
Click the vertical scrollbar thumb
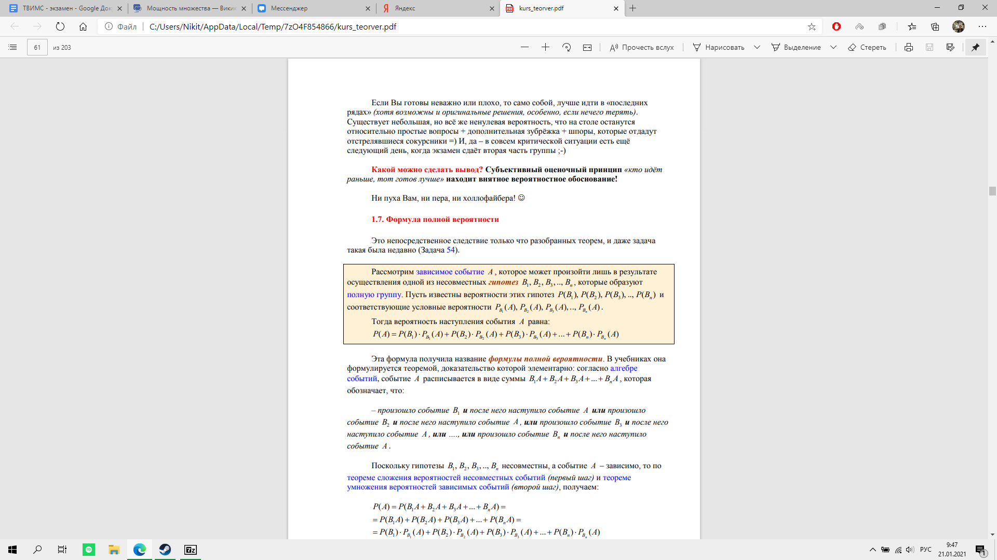[992, 191]
